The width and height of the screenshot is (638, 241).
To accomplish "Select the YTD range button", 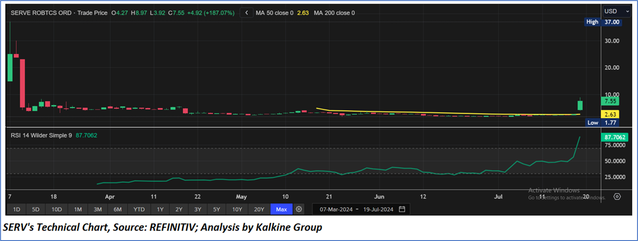I will coord(139,209).
